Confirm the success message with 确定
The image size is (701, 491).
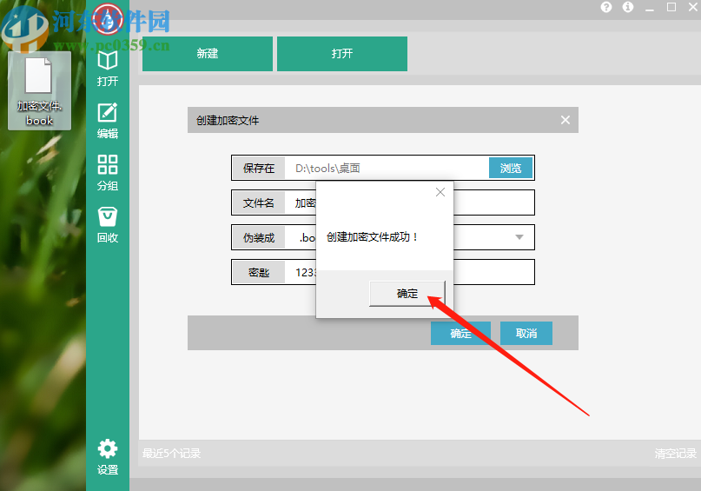[407, 294]
